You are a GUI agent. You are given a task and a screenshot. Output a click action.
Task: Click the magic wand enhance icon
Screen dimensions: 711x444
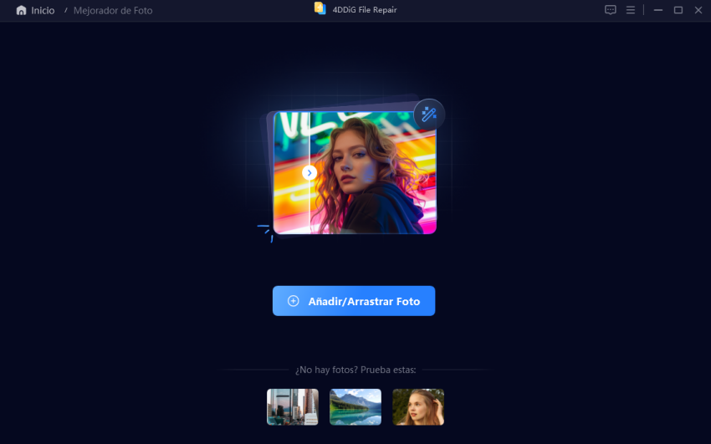coord(429,115)
